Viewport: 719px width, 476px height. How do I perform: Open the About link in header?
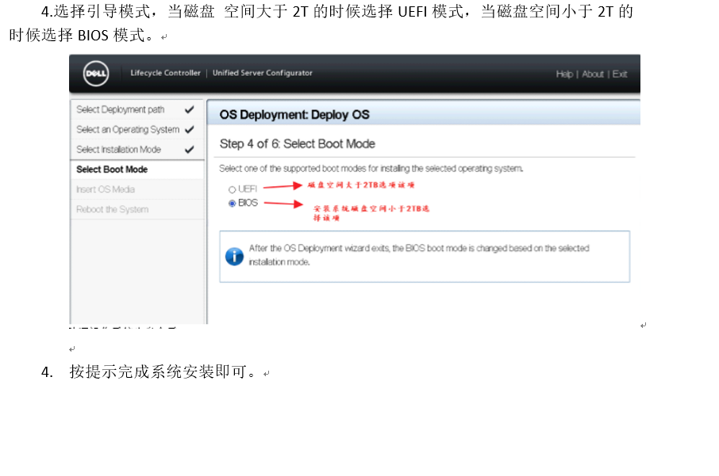click(x=593, y=74)
